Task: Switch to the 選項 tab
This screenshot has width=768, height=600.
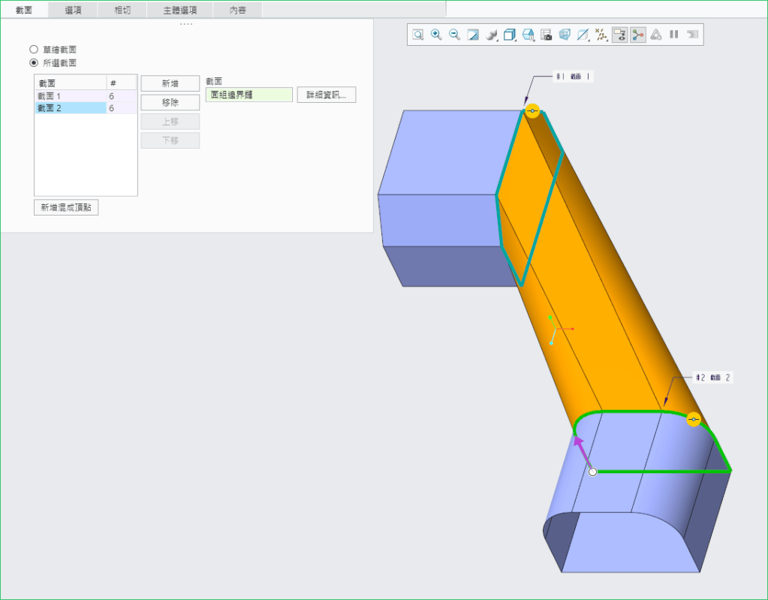Action: tap(74, 10)
